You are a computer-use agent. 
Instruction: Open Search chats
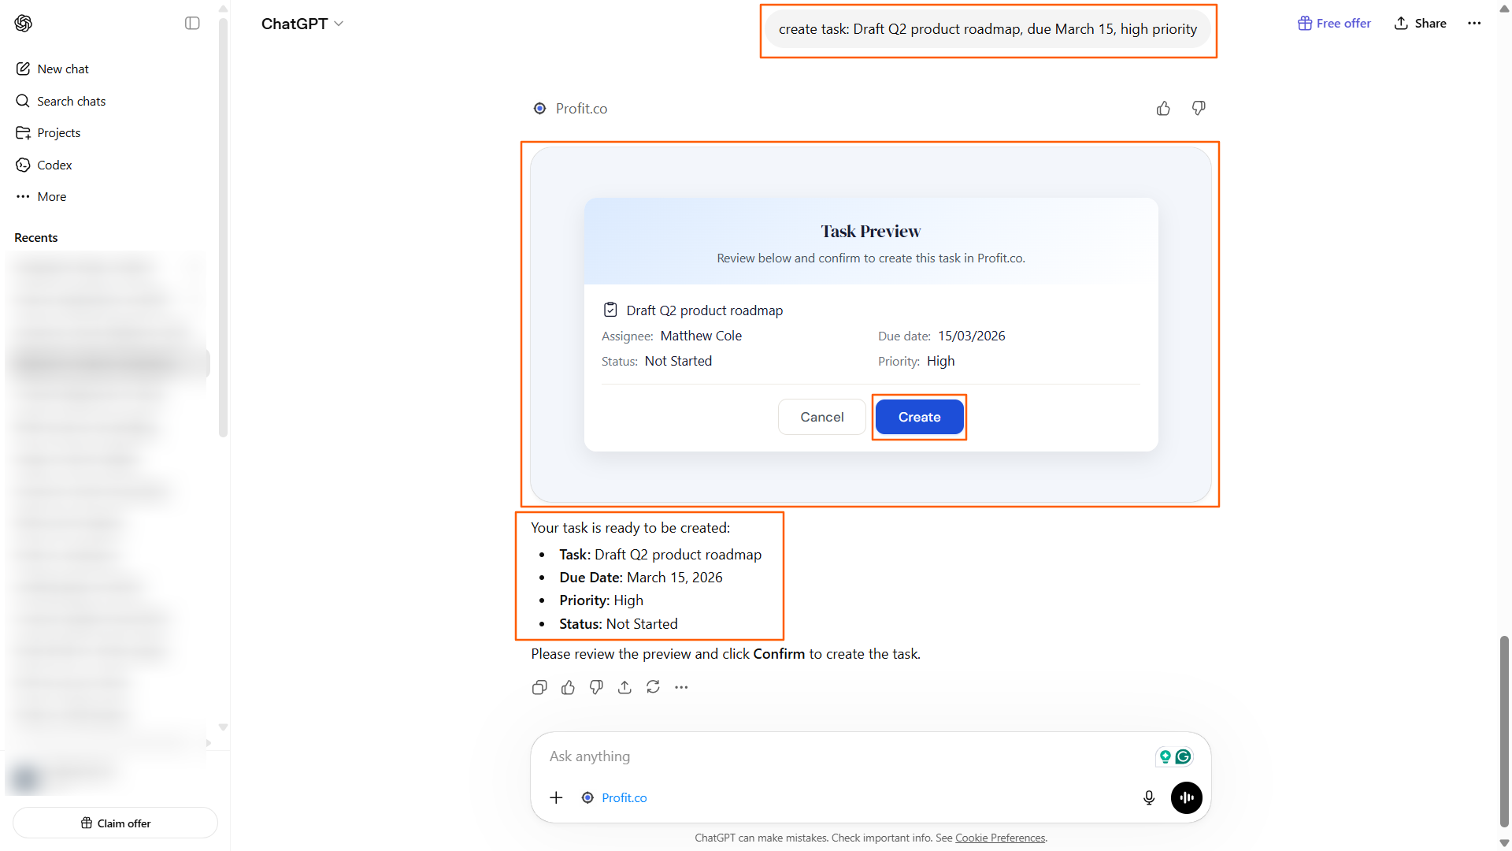tap(71, 101)
